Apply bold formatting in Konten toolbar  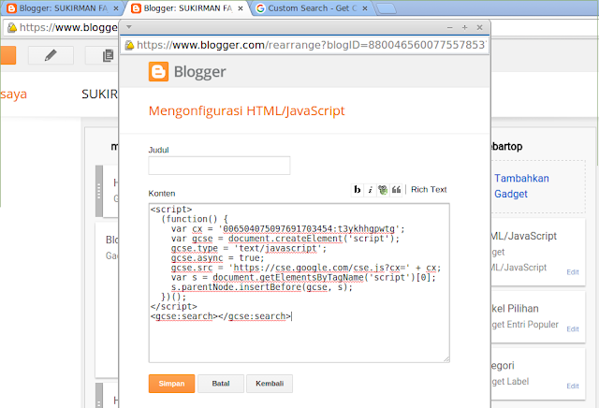point(358,189)
